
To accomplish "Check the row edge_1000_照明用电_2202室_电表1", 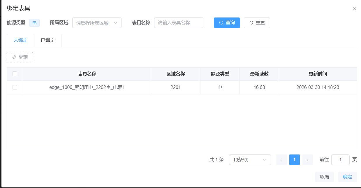I will click(15, 87).
